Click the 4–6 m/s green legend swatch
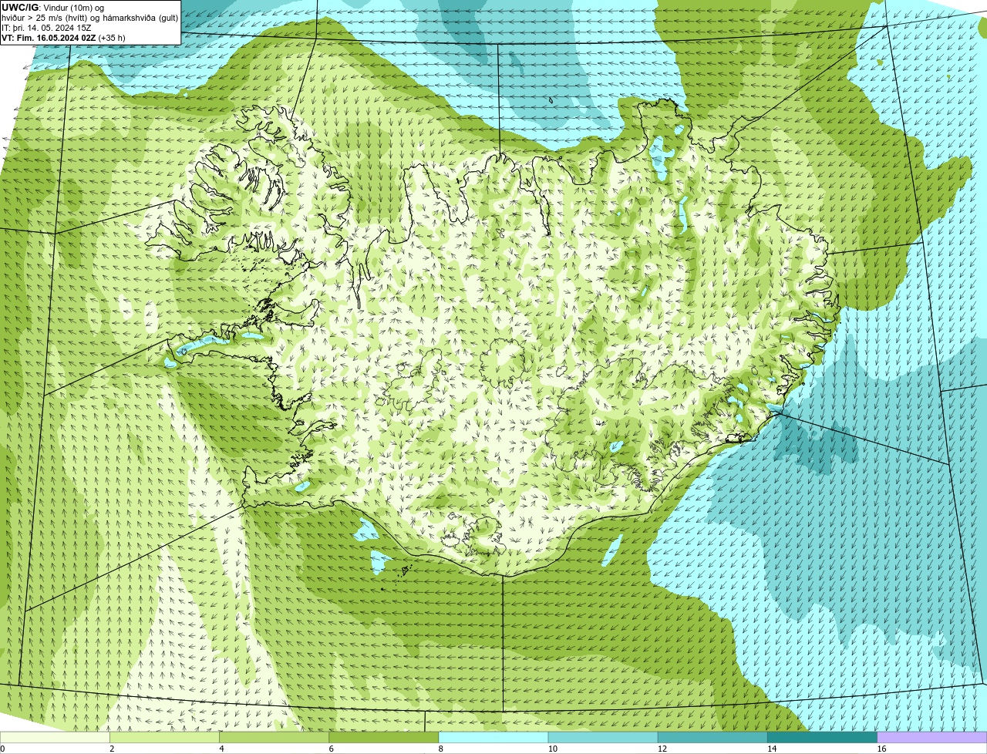This screenshot has width=987, height=754. tap(275, 738)
